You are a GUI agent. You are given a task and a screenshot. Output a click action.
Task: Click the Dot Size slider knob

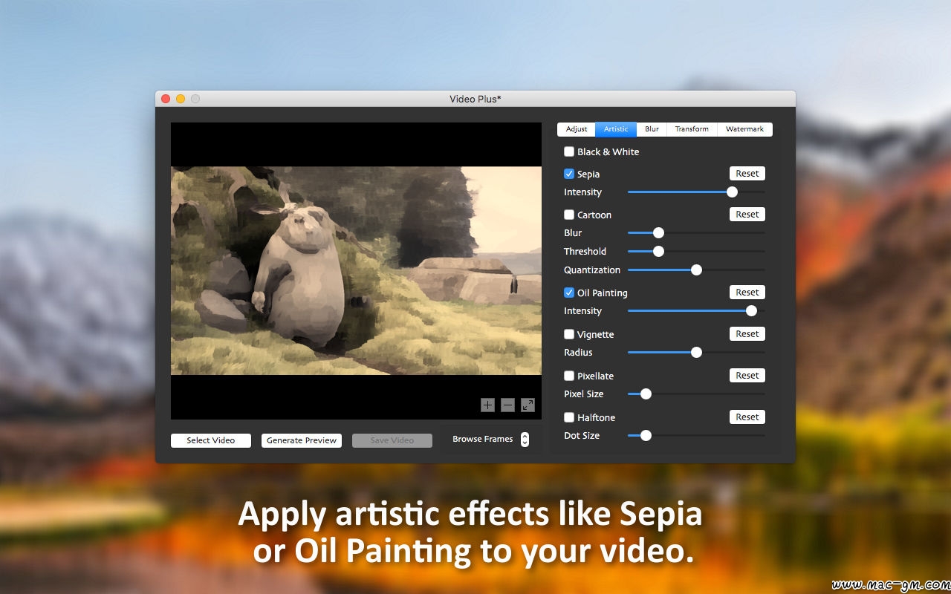click(646, 435)
